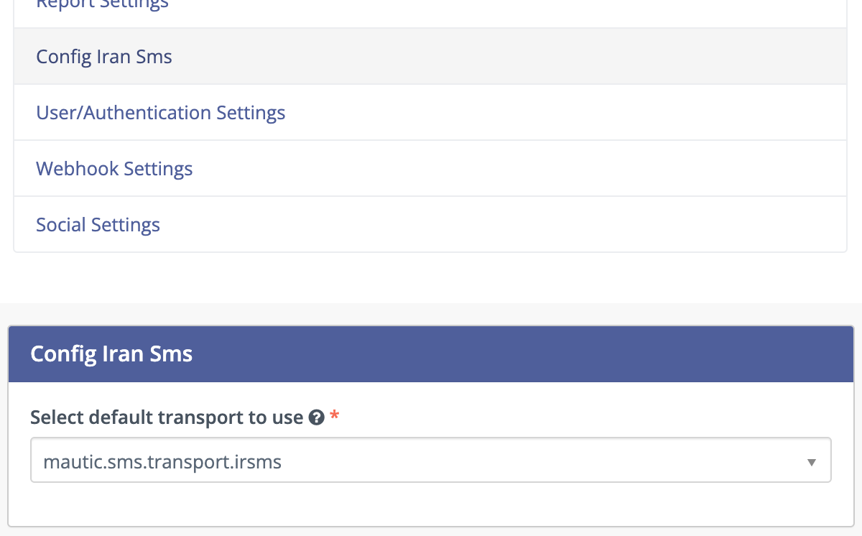Open the Config Iran Sms settings tab
The height and width of the screenshot is (536, 862).
[x=104, y=57]
